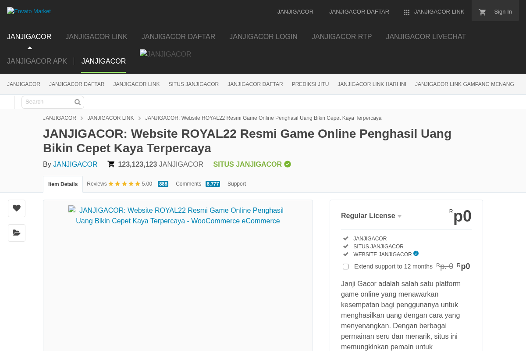Open the favorites heart icon
This screenshot has width=526, height=351.
tap(16, 208)
